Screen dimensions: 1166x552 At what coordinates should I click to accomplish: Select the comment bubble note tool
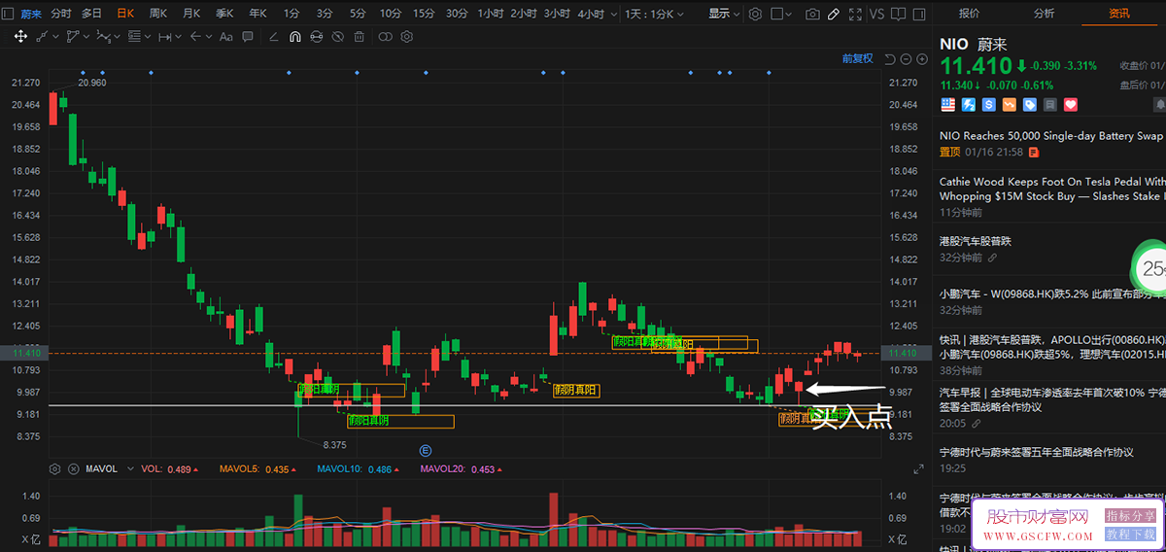(250, 36)
